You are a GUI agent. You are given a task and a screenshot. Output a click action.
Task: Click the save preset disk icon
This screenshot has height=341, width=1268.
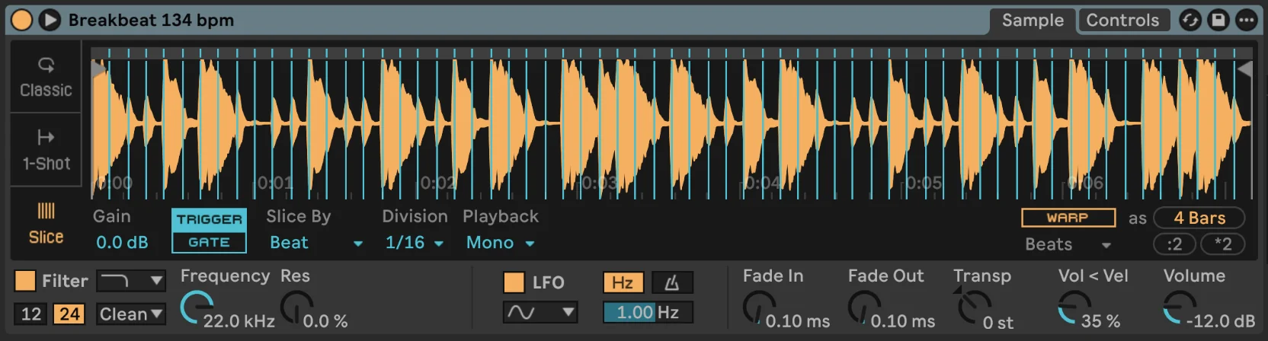click(1218, 21)
